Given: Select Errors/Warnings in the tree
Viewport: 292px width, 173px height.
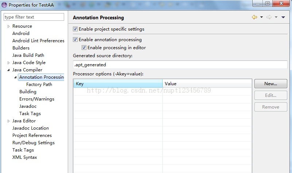Looking at the screenshot, I should click(37, 99).
